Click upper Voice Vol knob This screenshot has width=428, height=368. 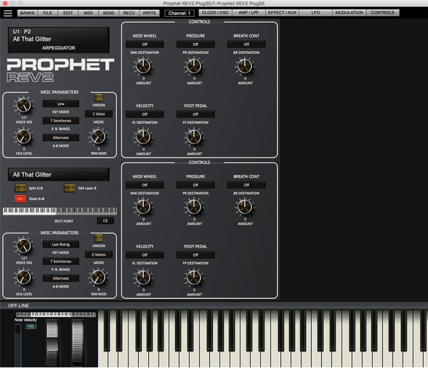click(24, 105)
